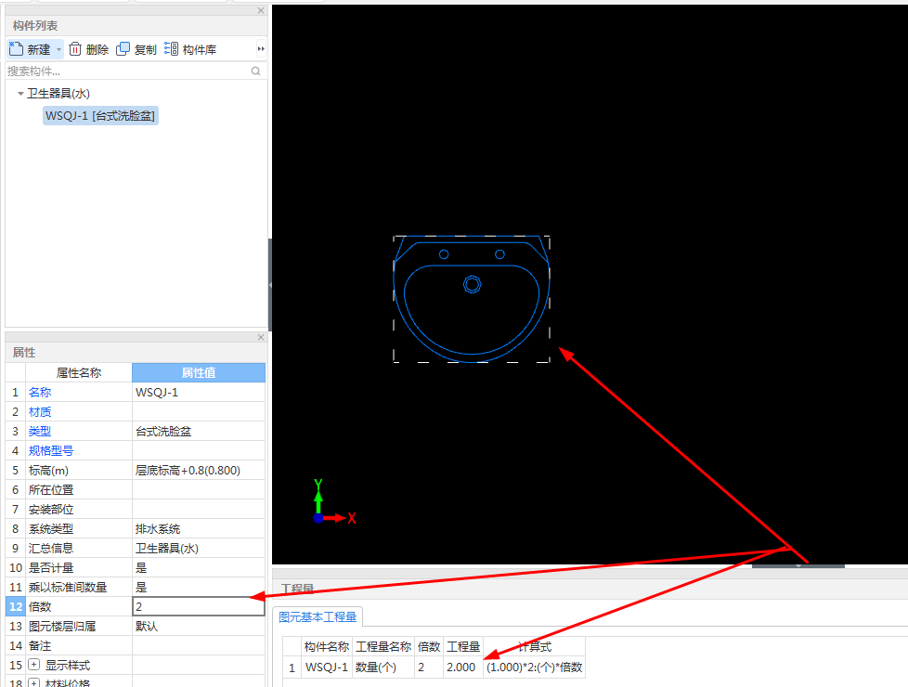908x687 pixels.
Task: Click the 构件名称 column header in quantities table
Action: click(327, 646)
